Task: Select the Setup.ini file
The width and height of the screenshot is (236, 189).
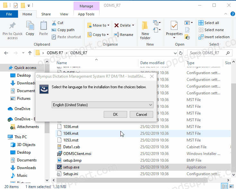Action: click(x=143, y=174)
